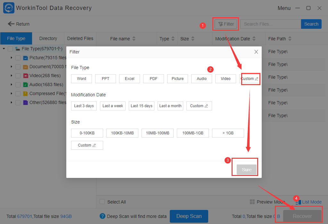The height and width of the screenshot is (224, 328).
Task: Click the Return back arrow icon
Action: 11,24
